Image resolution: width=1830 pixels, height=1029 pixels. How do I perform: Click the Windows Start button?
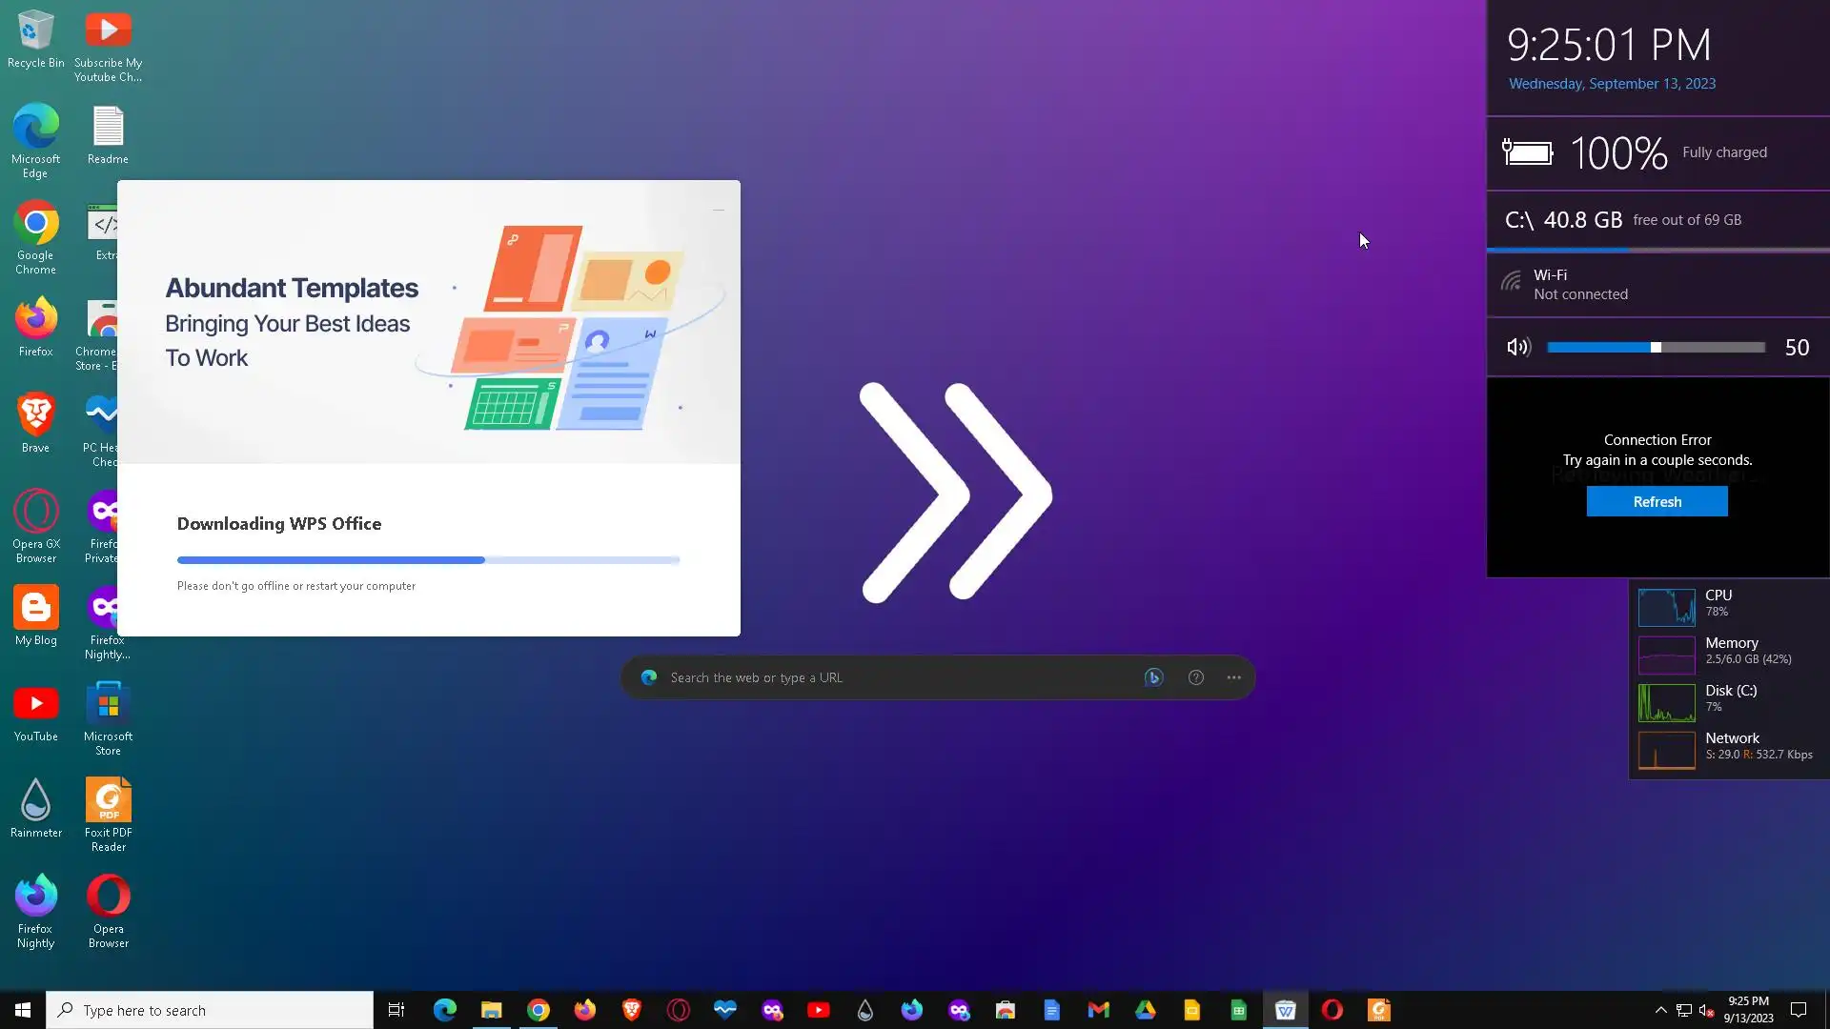point(23,1010)
